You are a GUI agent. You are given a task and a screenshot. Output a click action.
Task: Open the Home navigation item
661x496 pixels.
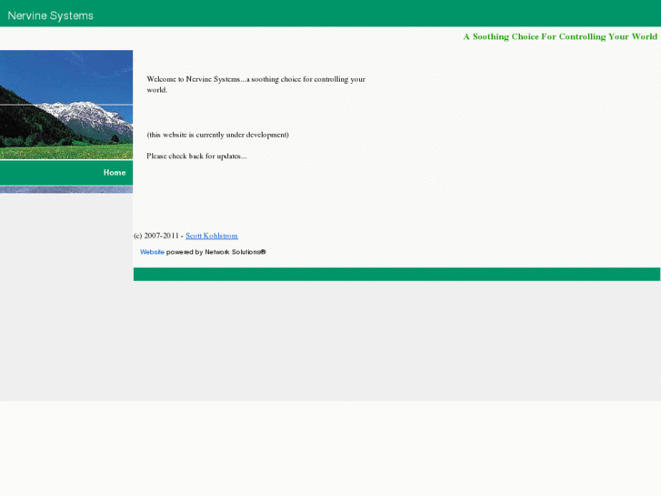pyautogui.click(x=115, y=173)
